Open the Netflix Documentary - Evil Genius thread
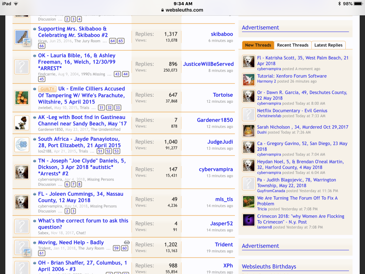 point(292,111)
